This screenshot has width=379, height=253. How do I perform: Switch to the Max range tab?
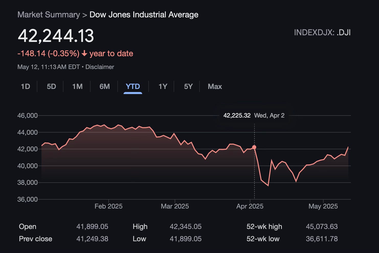point(215,86)
